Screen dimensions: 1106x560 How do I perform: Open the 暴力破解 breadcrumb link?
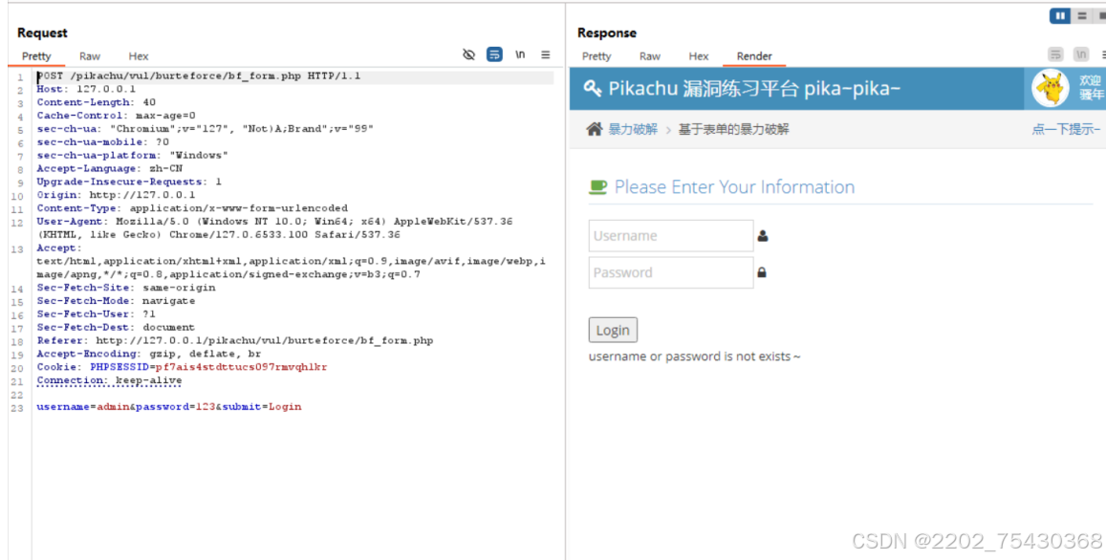click(633, 129)
